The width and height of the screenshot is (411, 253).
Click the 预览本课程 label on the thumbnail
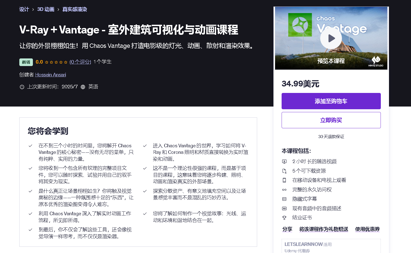click(331, 61)
